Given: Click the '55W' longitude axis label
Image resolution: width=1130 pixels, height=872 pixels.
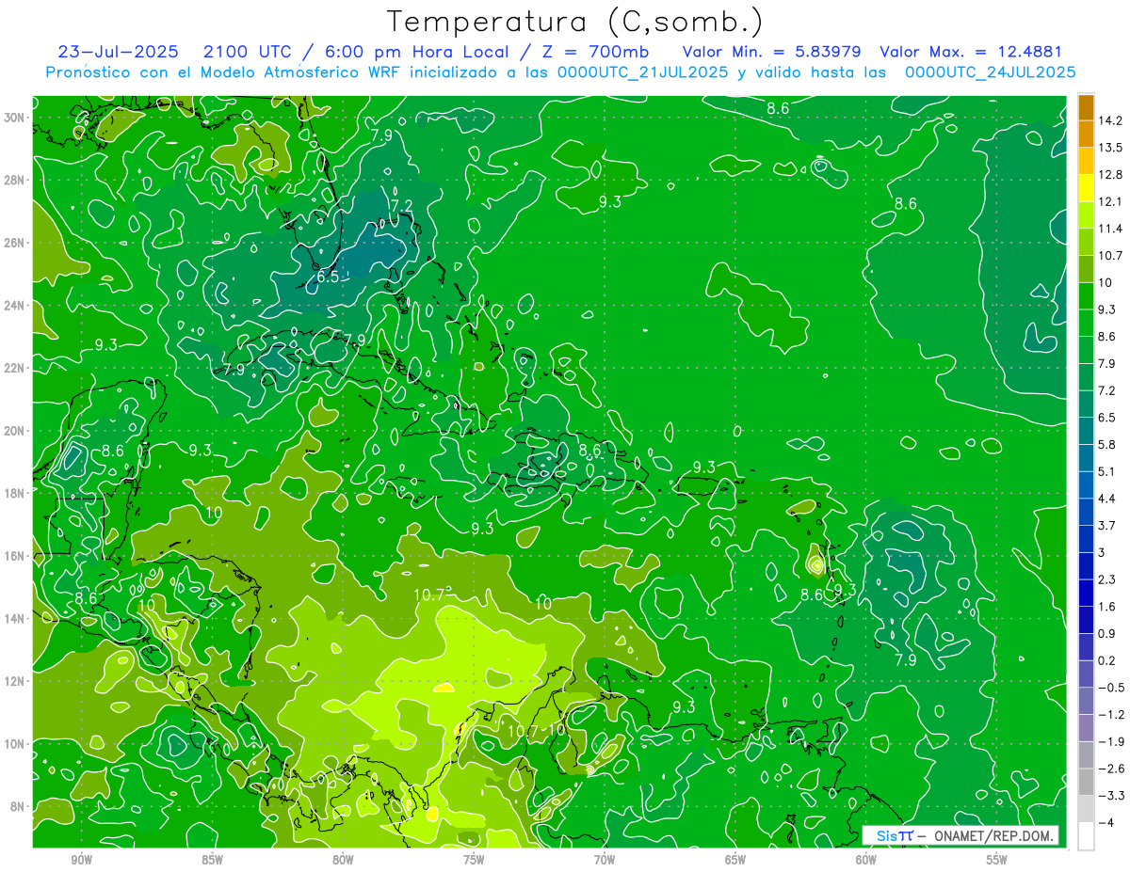Looking at the screenshot, I should coord(997,860).
